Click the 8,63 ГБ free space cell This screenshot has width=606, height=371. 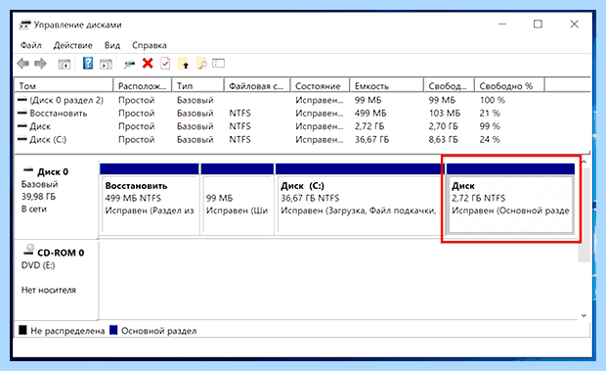443,140
